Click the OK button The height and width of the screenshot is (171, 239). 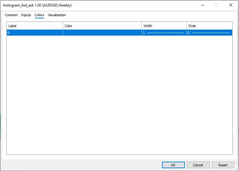coord(173,165)
